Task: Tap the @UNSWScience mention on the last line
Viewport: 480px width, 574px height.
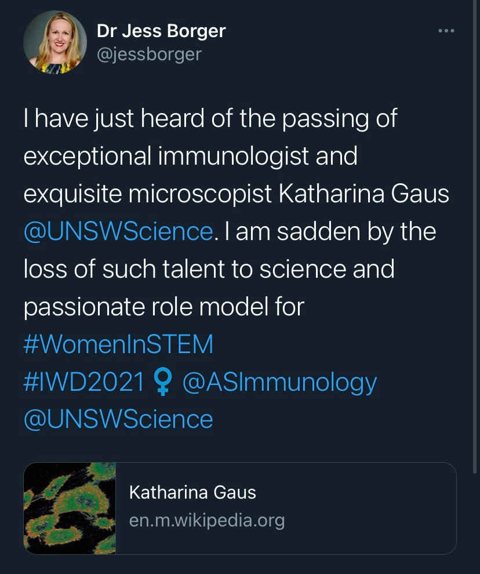Action: pos(118,419)
